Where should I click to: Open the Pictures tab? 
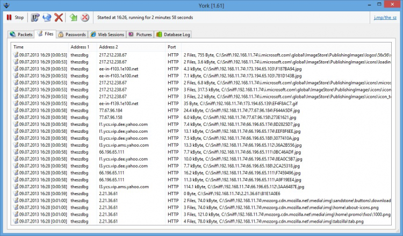140,34
